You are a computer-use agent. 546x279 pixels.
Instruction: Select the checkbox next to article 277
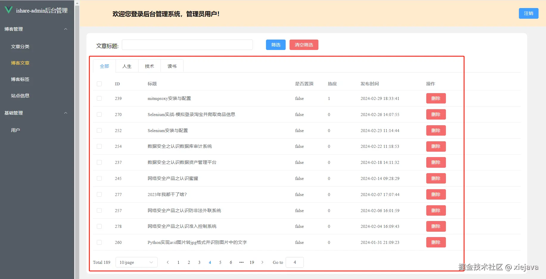99,194
